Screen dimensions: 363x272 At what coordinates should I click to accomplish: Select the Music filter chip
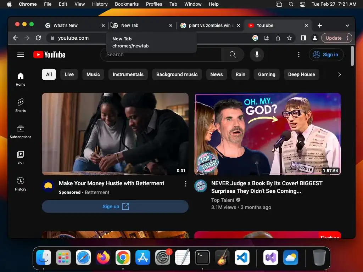pos(93,74)
